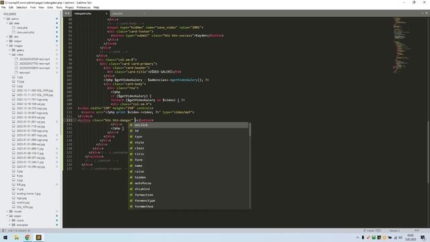Image resolution: width=430 pixels, height=242 pixels.
Task: Click the tab navigation arrows left of tabs
Action: coord(67,13)
